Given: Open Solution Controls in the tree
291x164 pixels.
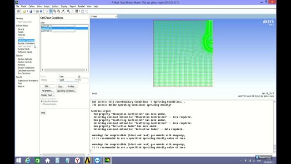Looking at the screenshot, I should (25, 62).
